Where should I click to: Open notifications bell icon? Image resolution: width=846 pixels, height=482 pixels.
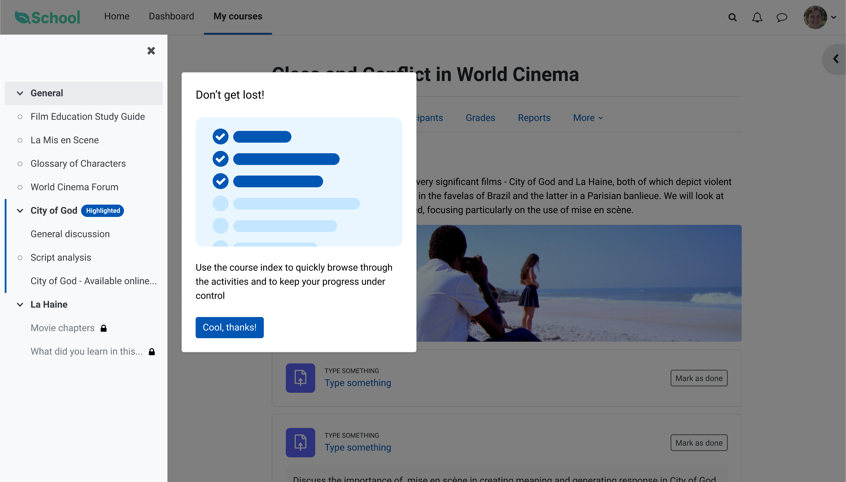757,17
